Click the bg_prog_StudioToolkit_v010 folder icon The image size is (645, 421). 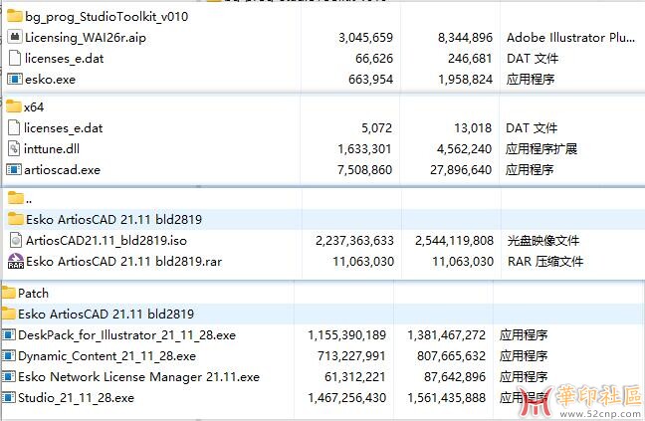[x=14, y=17]
